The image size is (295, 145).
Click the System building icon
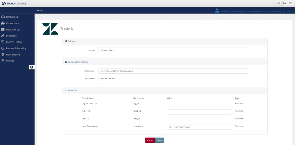(x=3, y=61)
